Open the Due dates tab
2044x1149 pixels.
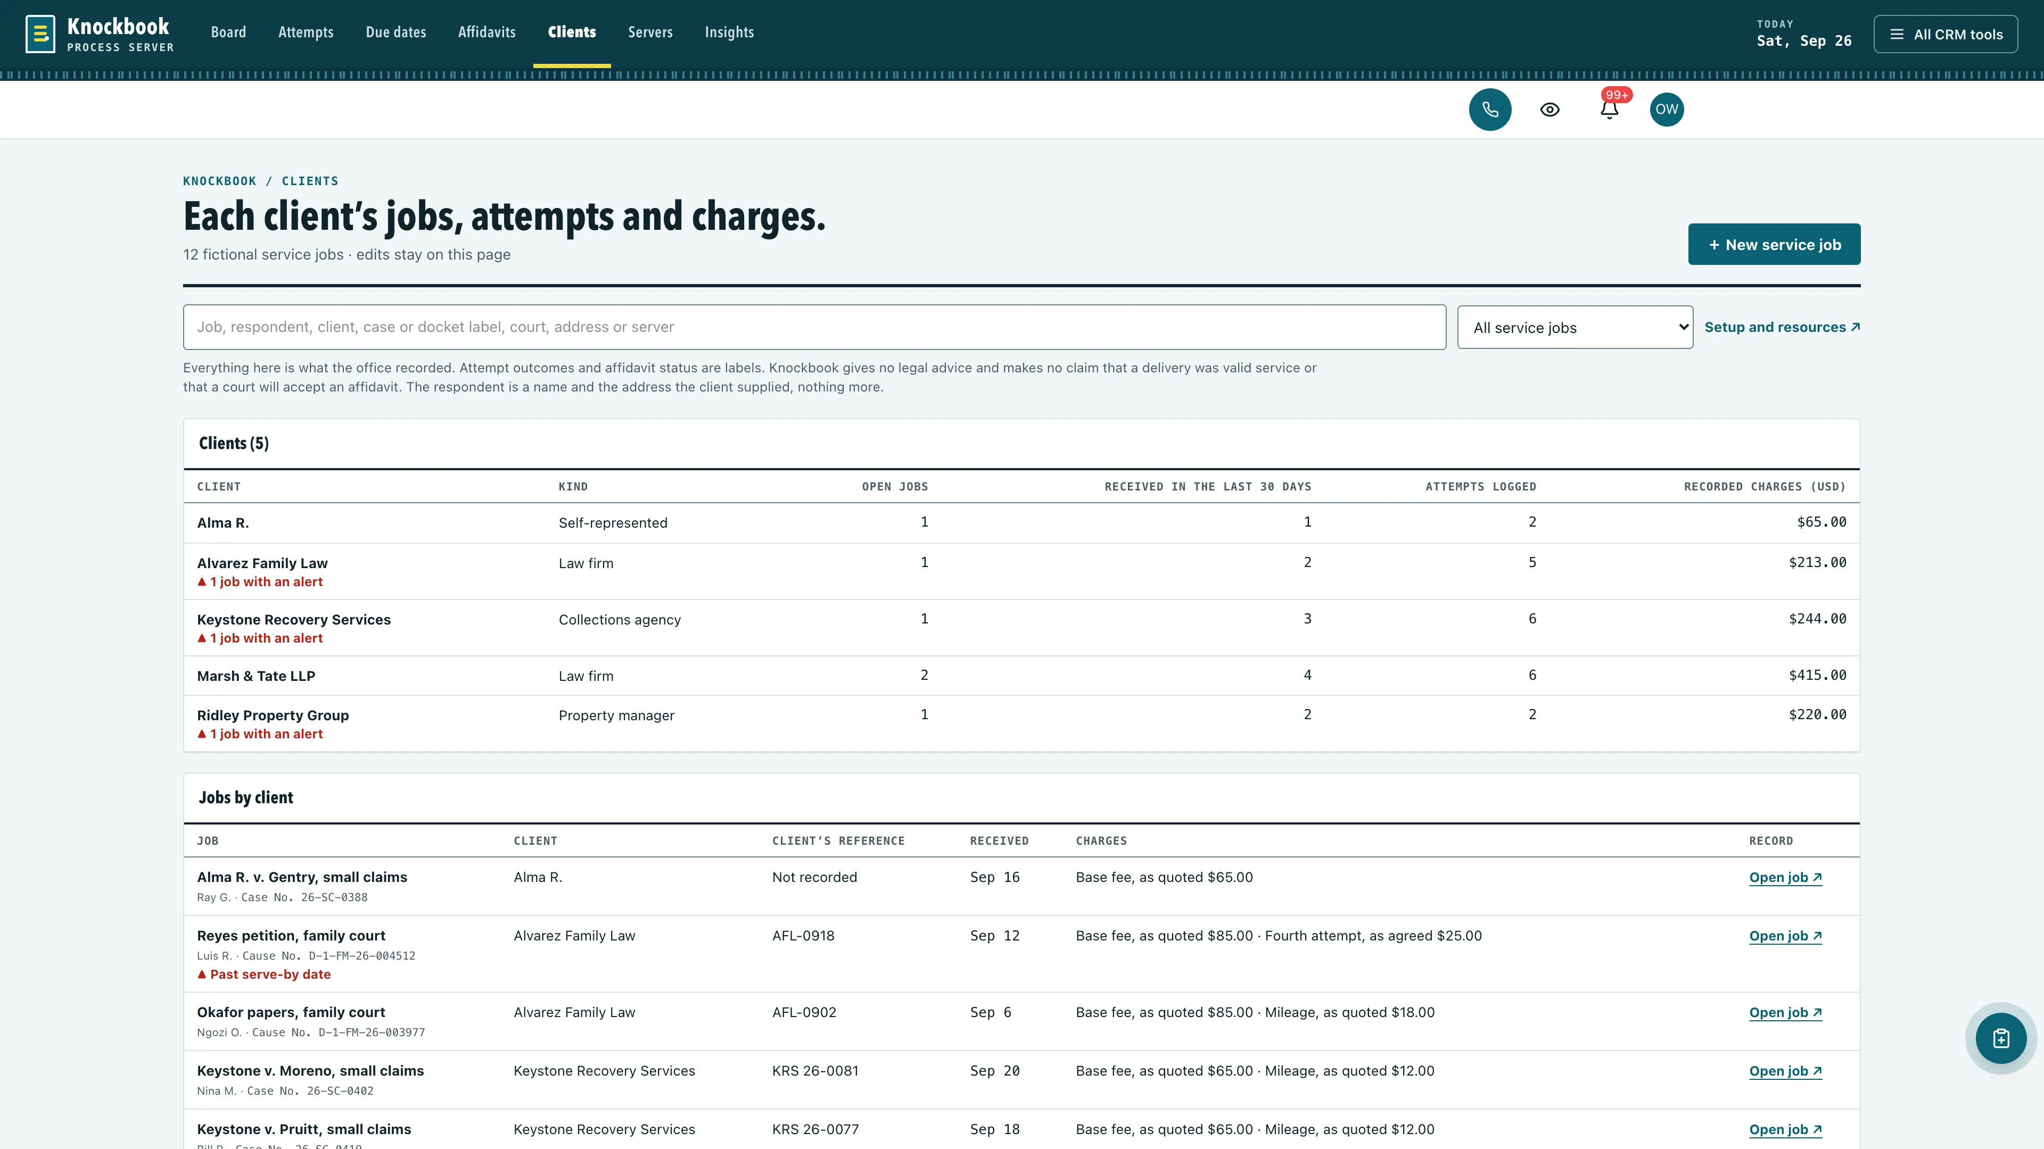pos(396,32)
